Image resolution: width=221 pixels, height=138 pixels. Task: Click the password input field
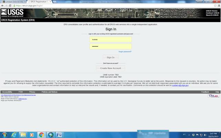tap(110, 46)
